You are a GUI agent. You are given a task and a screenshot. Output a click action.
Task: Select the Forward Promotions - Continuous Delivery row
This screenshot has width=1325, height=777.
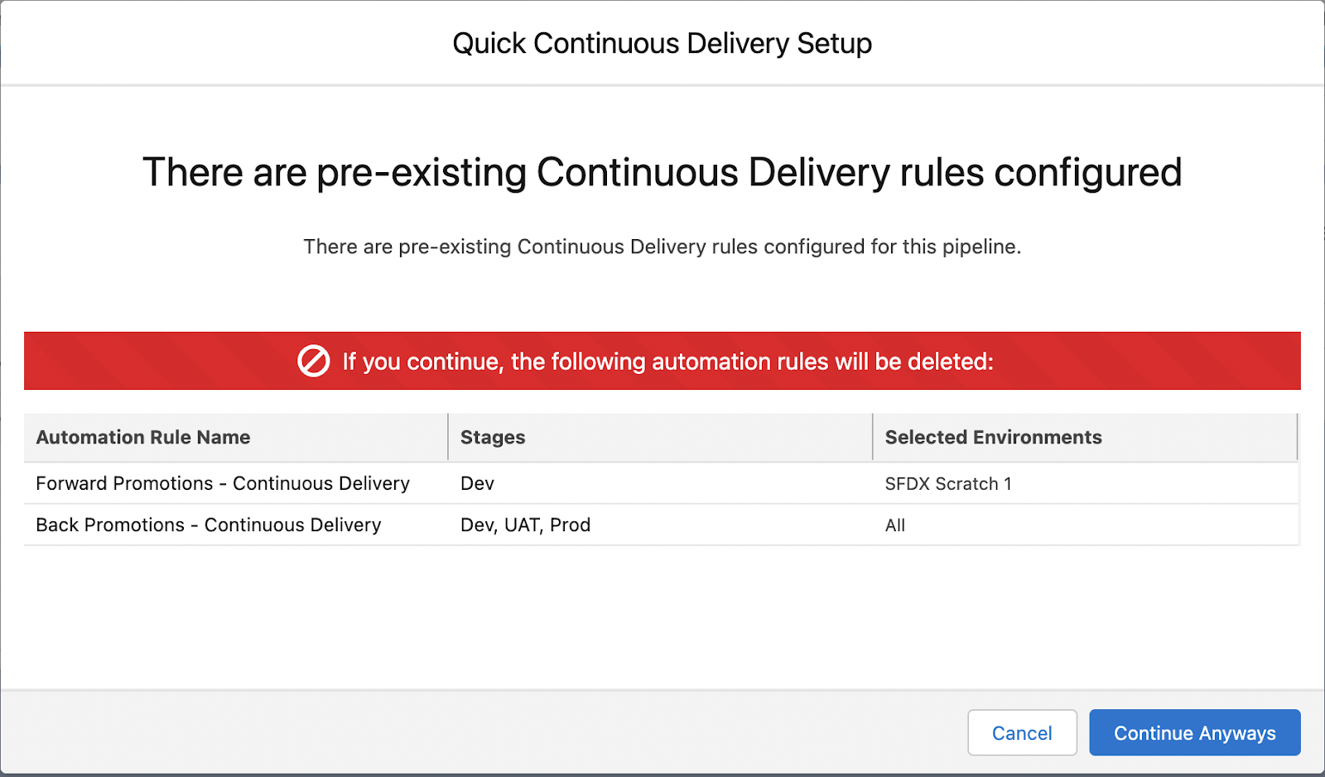pos(223,483)
